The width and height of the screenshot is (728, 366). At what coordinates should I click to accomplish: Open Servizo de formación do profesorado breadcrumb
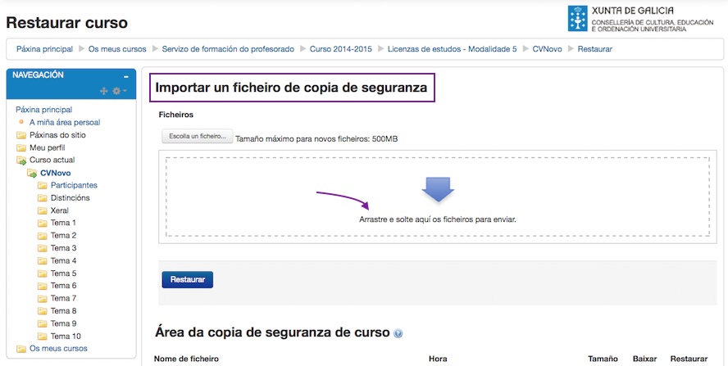coord(228,48)
